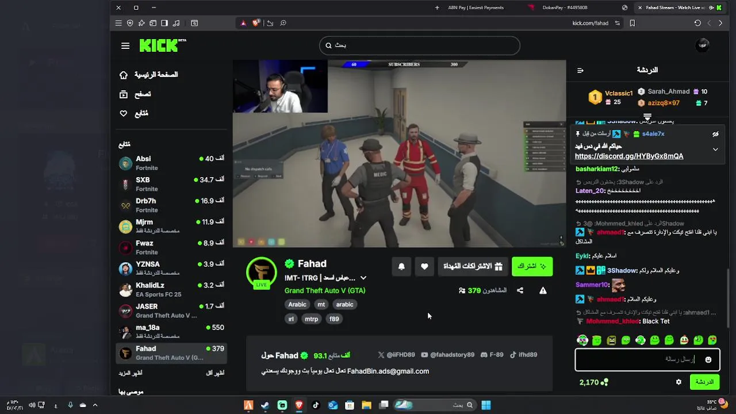Toggle the heart follow button for Fahad

424,266
